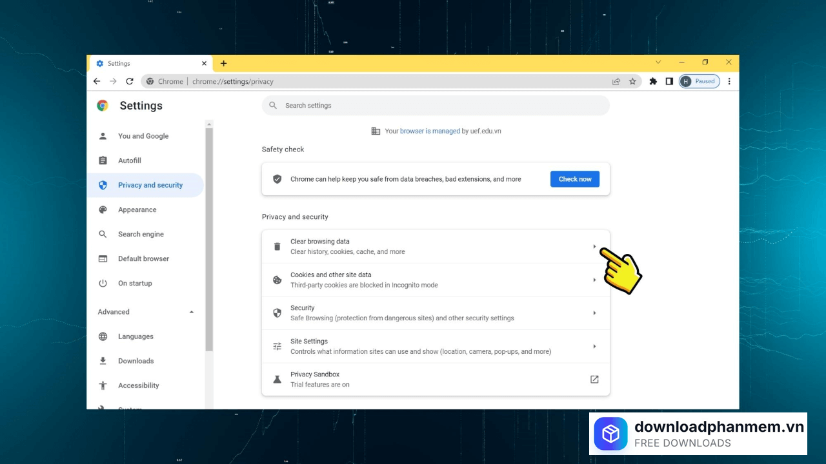Click the extensions puzzle icon
This screenshot has width=826, height=464.
click(653, 81)
